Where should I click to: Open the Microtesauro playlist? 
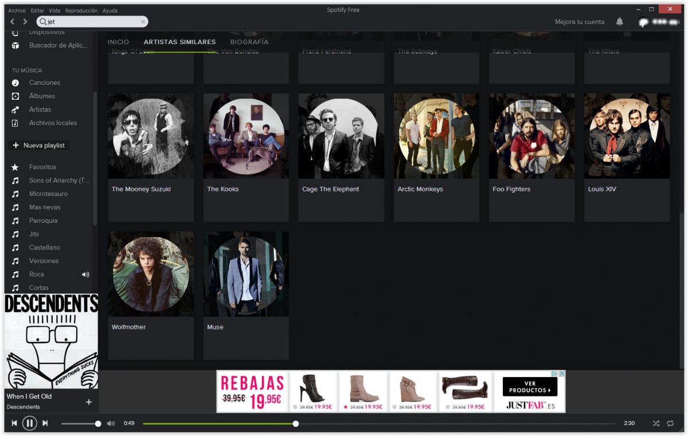click(48, 194)
